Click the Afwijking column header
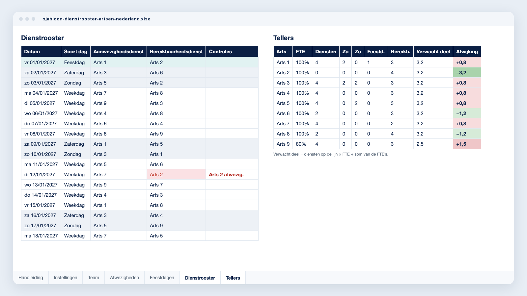Image resolution: width=527 pixels, height=296 pixels. [467, 52]
